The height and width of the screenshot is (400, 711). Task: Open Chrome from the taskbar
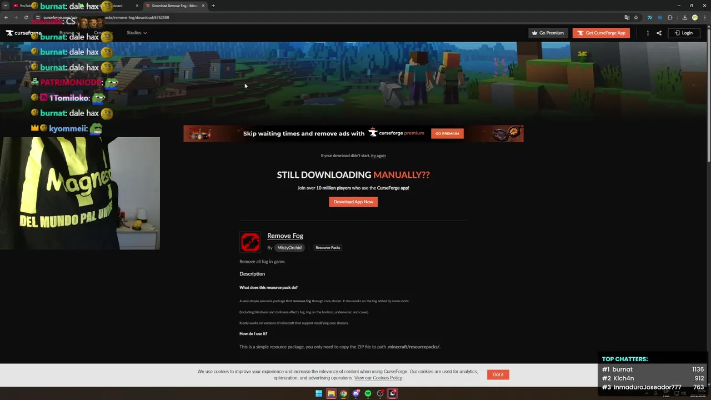pos(343,393)
